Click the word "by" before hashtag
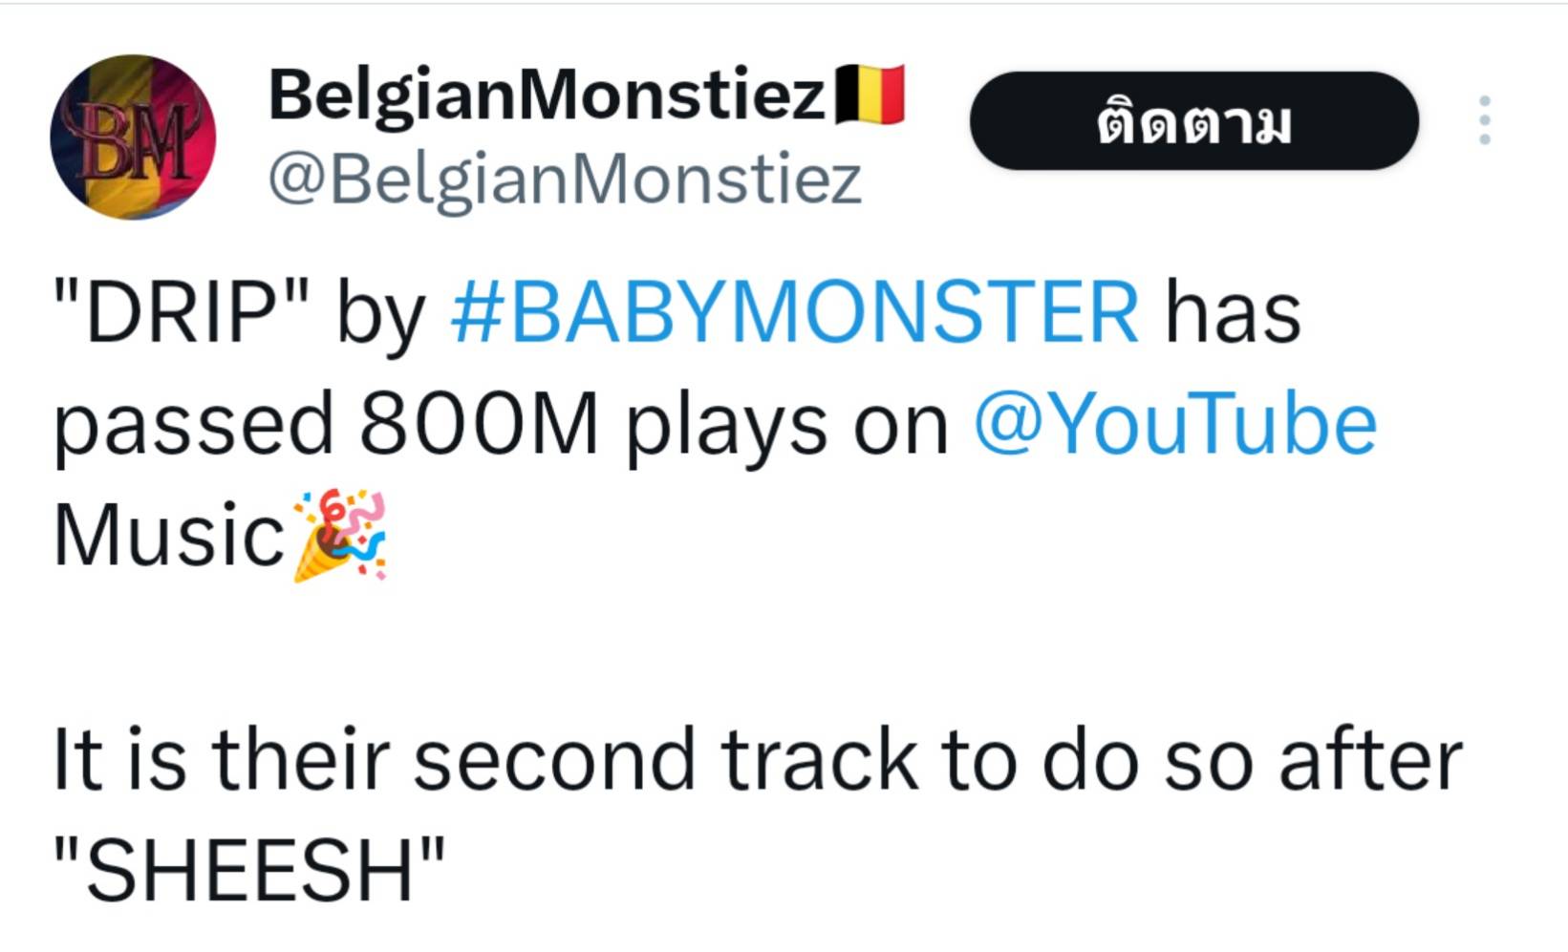This screenshot has width=1568, height=952. tap(380, 313)
